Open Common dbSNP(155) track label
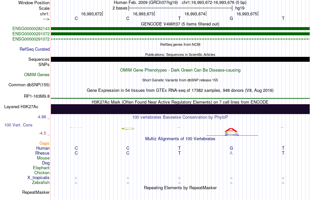Screen dimensions: 310x200 tap(29, 85)
